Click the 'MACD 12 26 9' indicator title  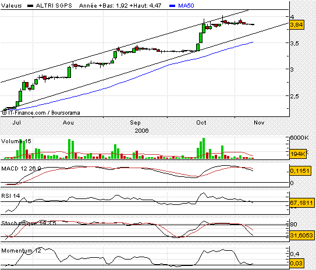click(21, 168)
